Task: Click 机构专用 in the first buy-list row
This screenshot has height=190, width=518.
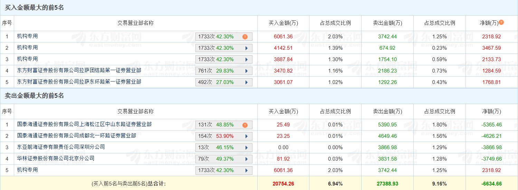Action: [28, 36]
